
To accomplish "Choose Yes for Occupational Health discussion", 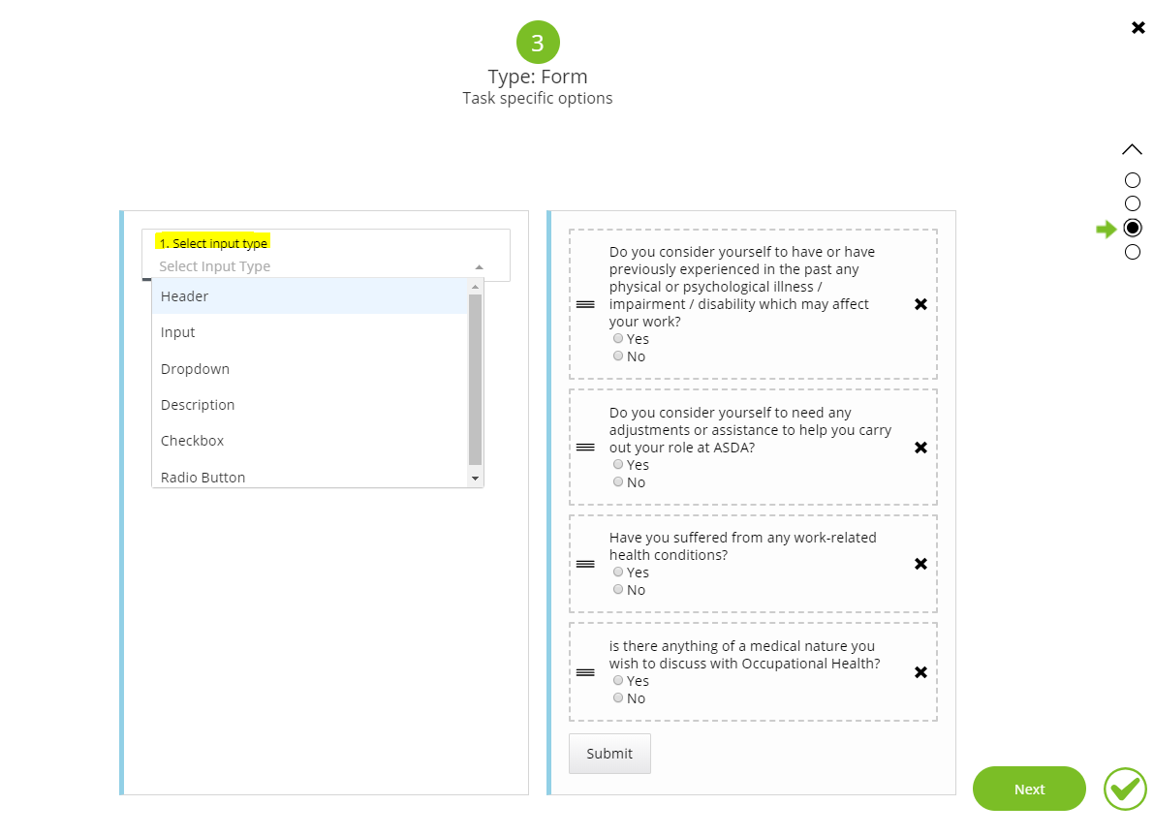I will click(x=618, y=680).
